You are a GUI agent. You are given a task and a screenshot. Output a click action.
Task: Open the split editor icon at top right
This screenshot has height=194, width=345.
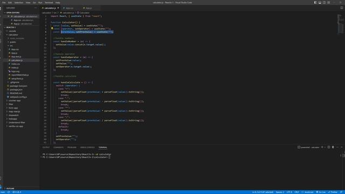[342, 8]
